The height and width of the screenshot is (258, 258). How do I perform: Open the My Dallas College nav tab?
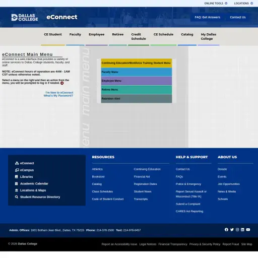[x=209, y=36]
